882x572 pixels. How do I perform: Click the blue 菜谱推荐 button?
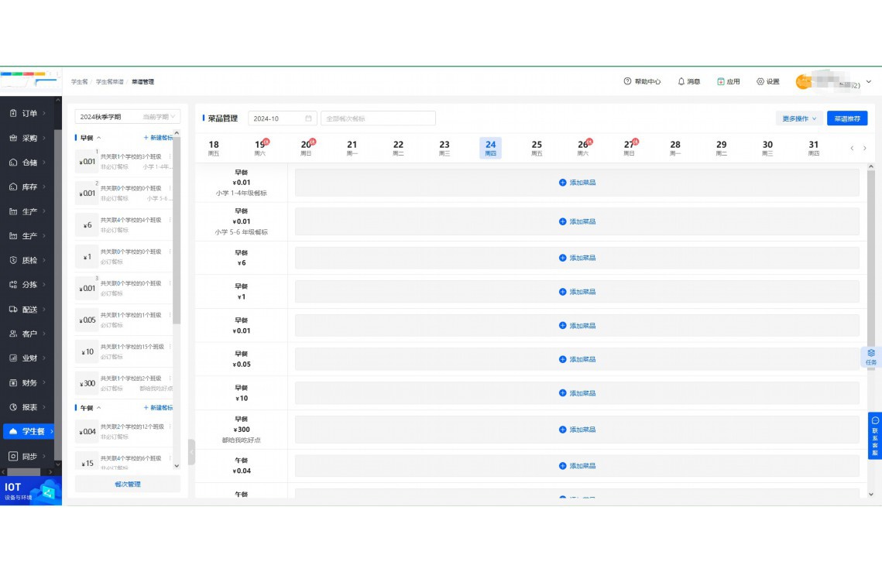click(x=846, y=118)
